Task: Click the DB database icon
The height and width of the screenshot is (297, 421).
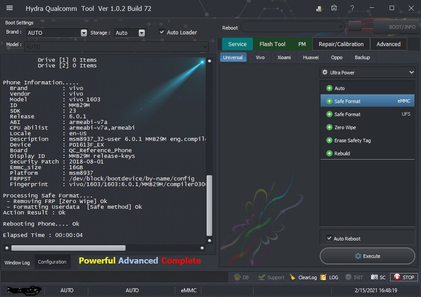Action: [237, 277]
